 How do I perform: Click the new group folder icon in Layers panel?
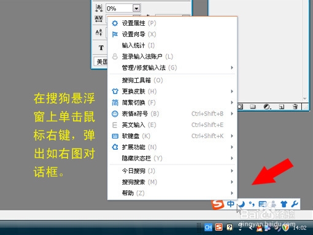pos(253,107)
